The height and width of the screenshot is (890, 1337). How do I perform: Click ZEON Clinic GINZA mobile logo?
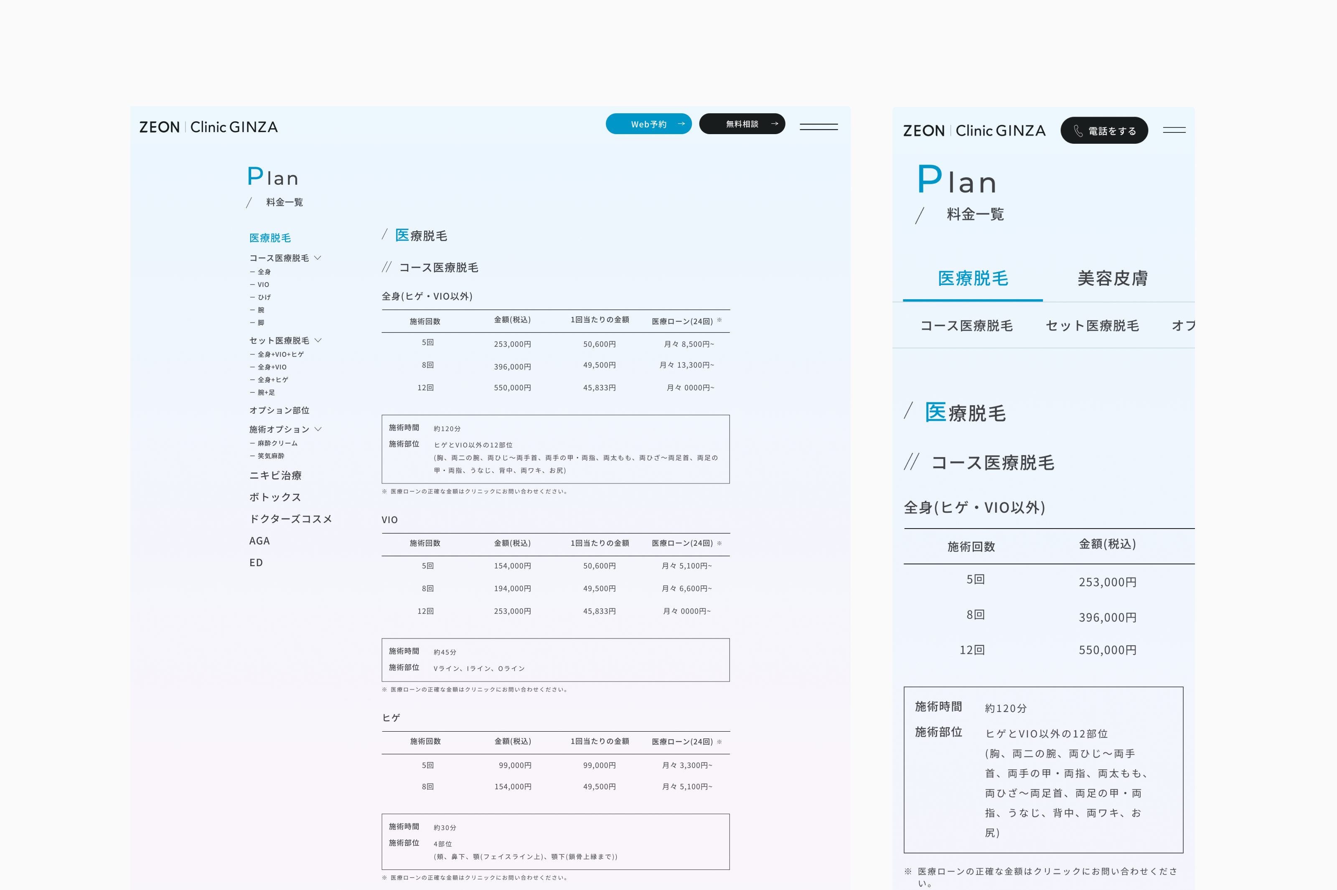coord(974,131)
